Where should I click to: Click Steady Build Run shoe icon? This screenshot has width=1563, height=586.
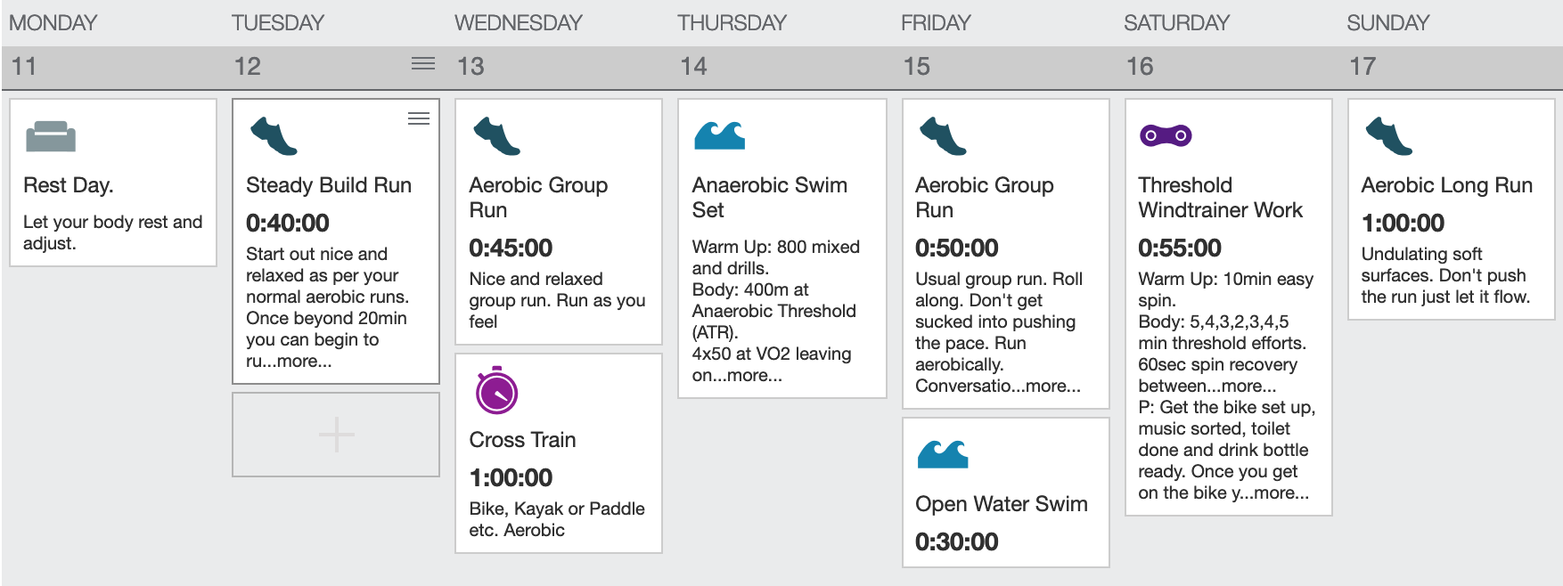coord(274,136)
